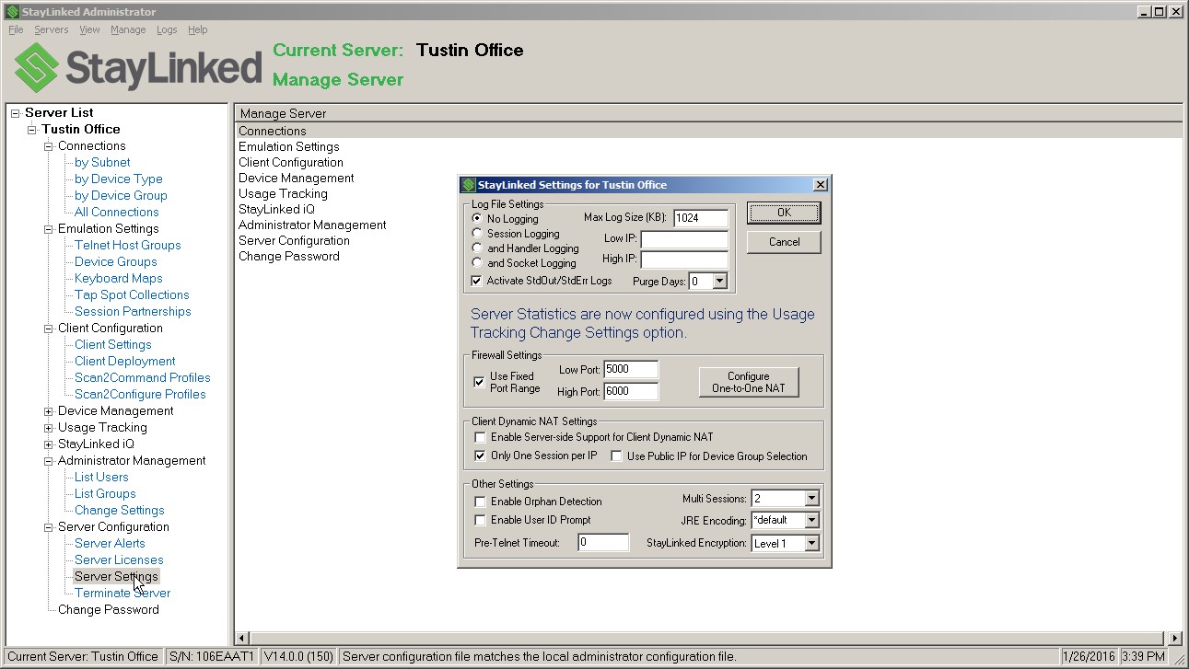The height and width of the screenshot is (669, 1189).
Task: Select the Session Logging radio button
Action: (x=475, y=232)
